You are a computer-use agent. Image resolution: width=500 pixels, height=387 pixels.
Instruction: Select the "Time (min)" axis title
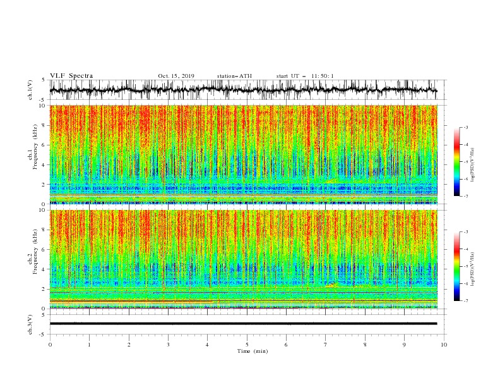(253, 351)
